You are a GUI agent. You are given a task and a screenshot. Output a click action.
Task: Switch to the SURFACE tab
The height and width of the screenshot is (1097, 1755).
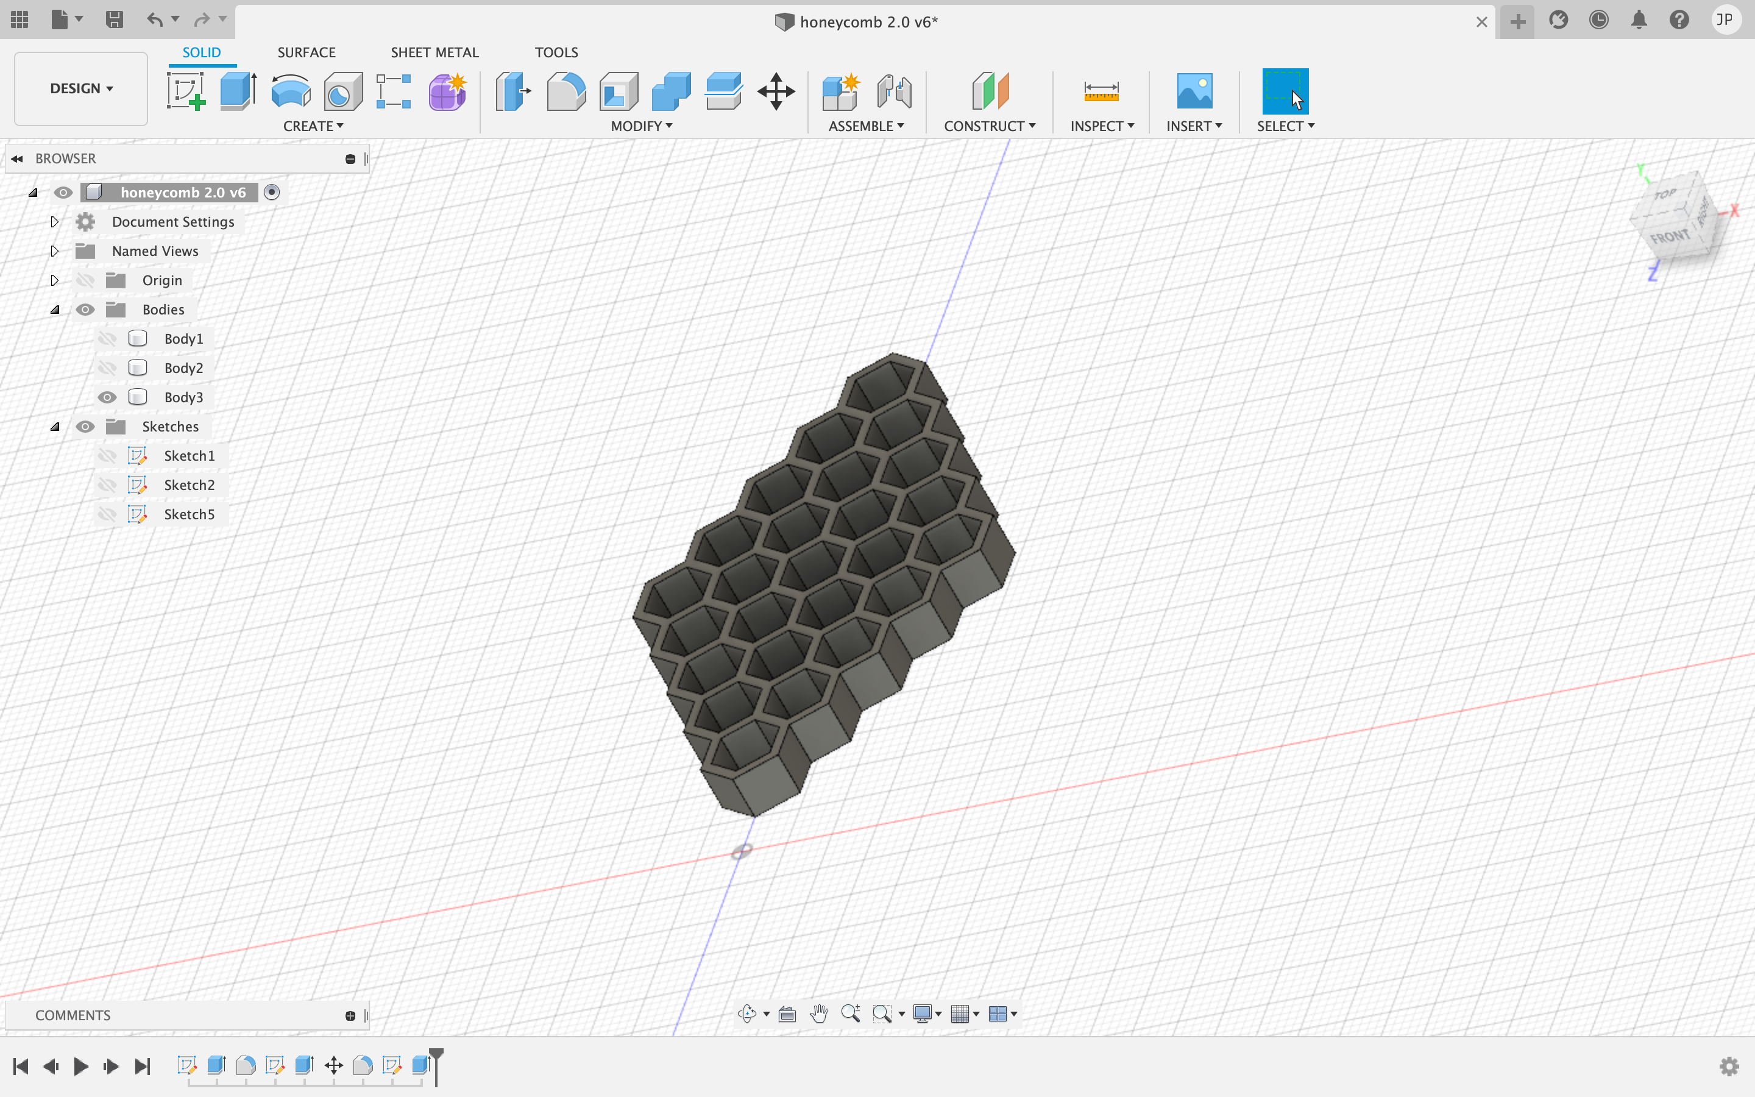click(306, 52)
